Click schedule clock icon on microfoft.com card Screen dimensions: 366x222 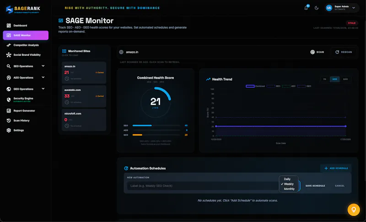[67, 126]
